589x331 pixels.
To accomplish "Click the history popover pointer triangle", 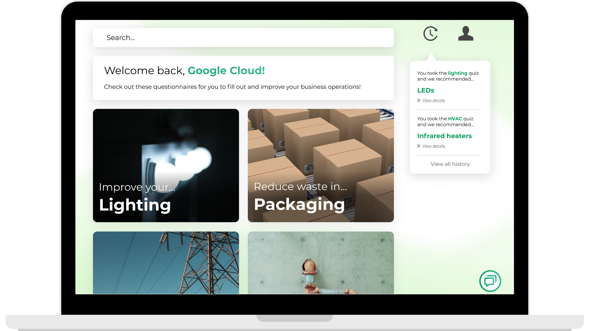I will [431, 57].
